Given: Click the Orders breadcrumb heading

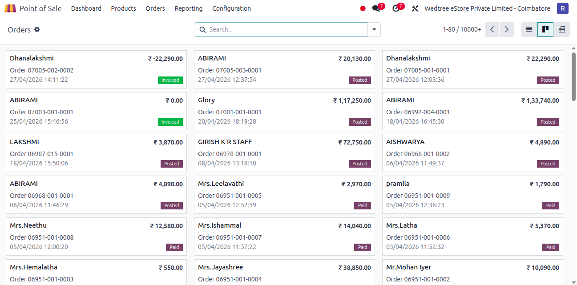Looking at the screenshot, I should click(19, 30).
